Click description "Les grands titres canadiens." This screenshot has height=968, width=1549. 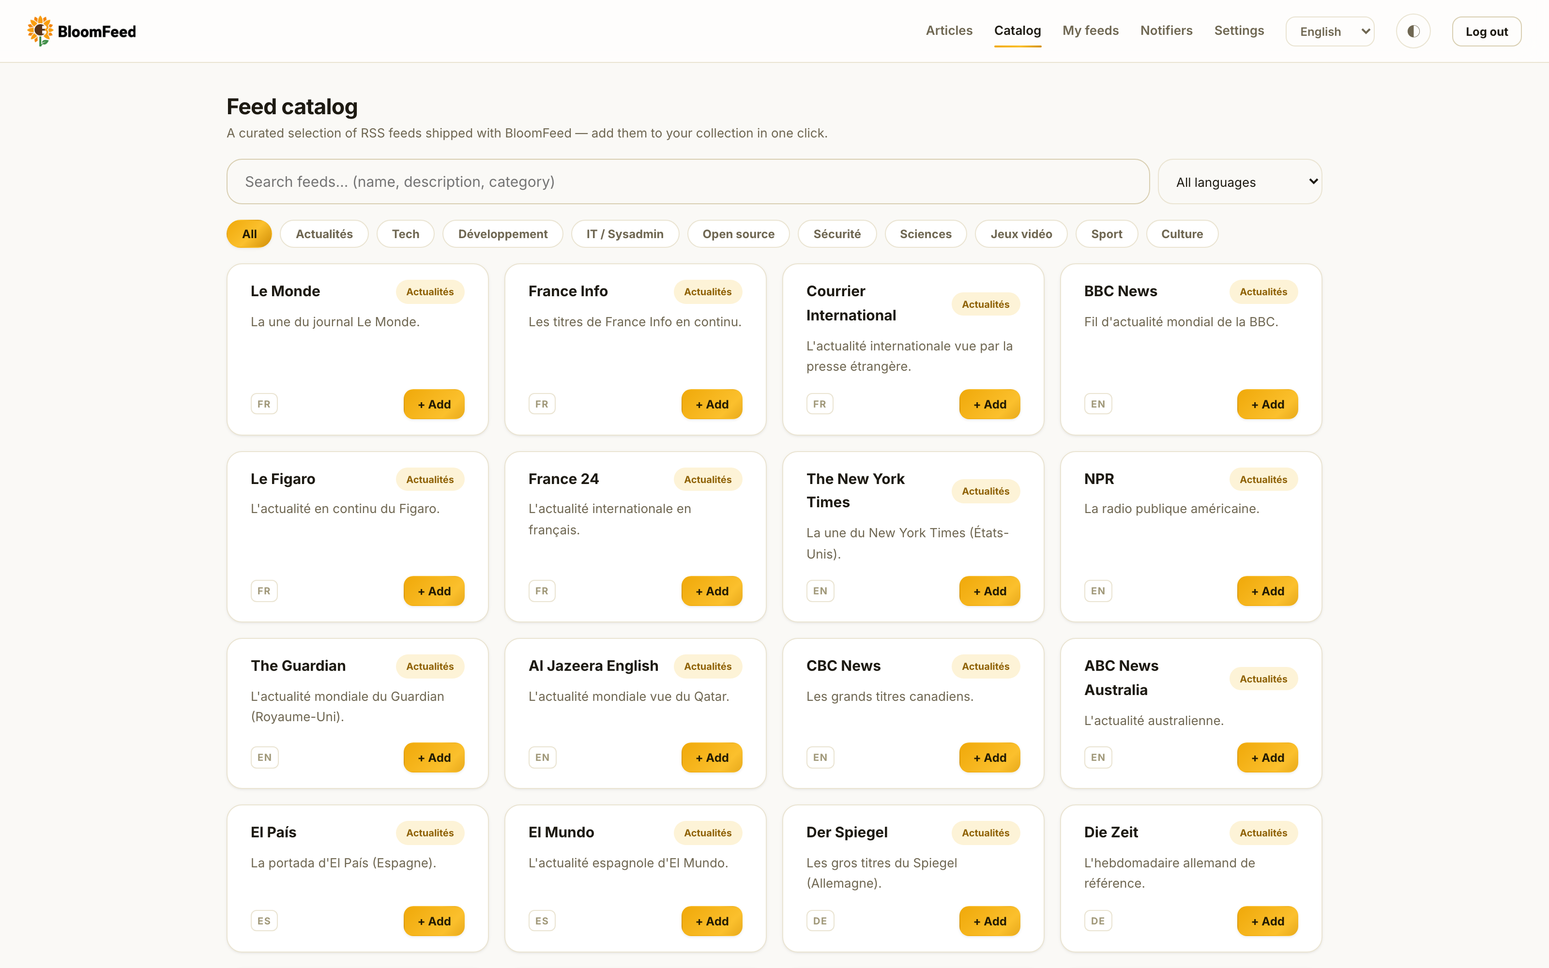tap(890, 696)
